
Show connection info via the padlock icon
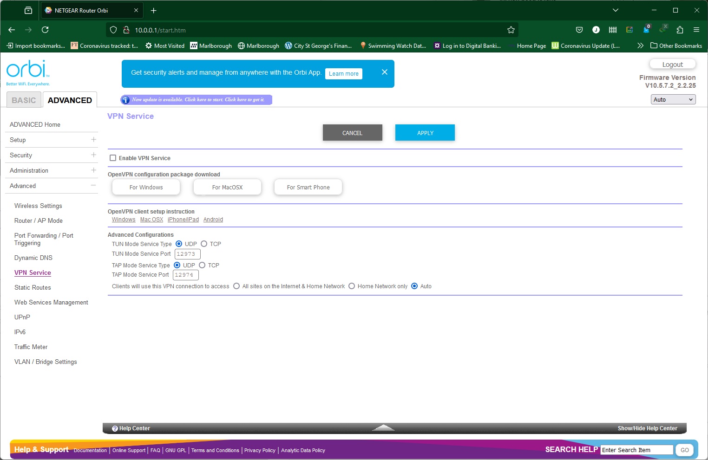[126, 30]
